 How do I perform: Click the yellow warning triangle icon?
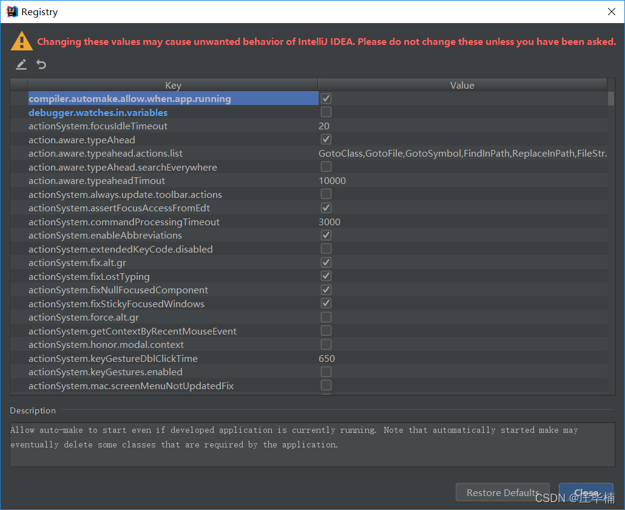pyautogui.click(x=21, y=41)
